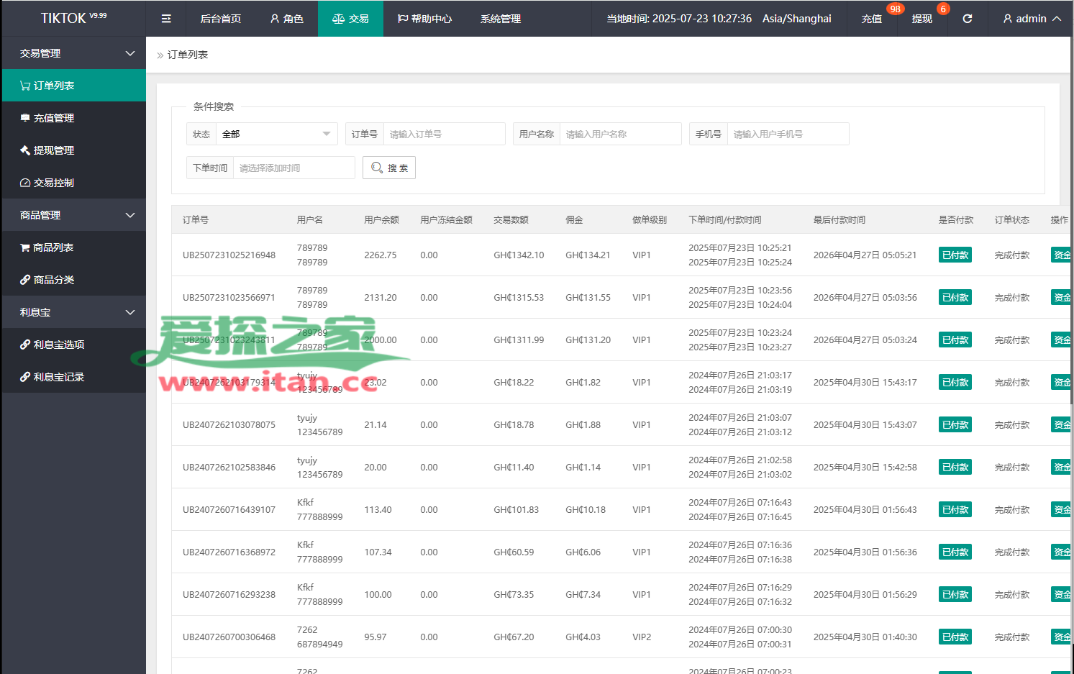Toggle the sidebar collapse hamburger icon
This screenshot has width=1074, height=674.
click(166, 19)
